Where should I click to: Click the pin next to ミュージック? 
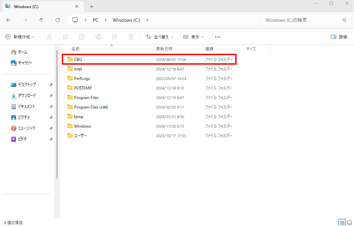[x=51, y=128]
